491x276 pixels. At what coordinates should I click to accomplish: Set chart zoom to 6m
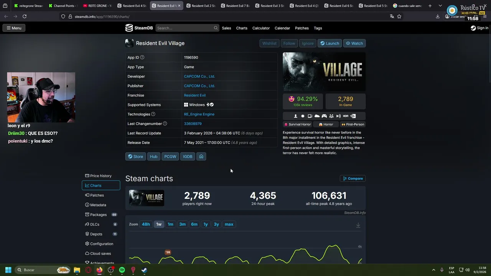[194, 224]
